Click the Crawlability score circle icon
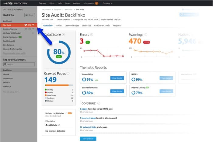The width and height of the screenshot is (213, 142). (84, 79)
